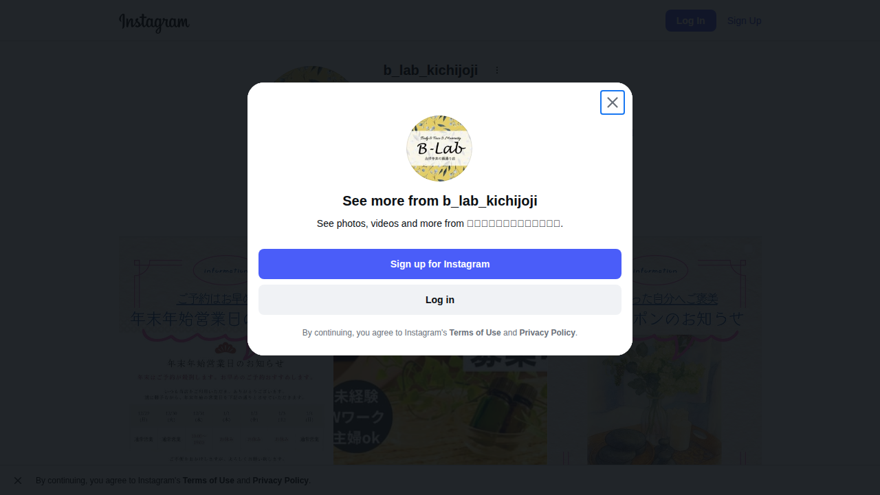Open the three-dot options menu beside the username
The image size is (880, 495).
(497, 70)
